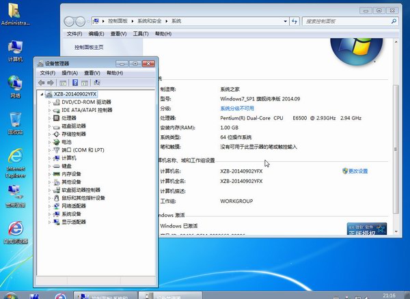The width and height of the screenshot is (410, 299).
Task: Open the 网络 desktop icon
Action: (x=15, y=87)
